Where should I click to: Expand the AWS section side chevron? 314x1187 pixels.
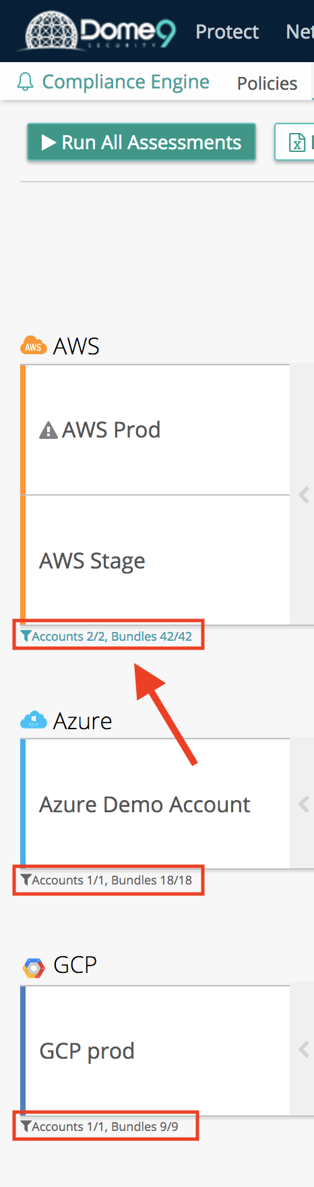pos(304,495)
